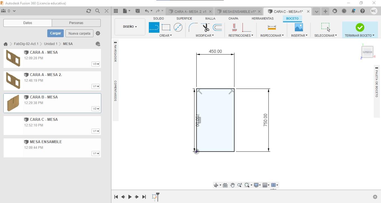Select the Rectangle sketch tool

pos(166,27)
